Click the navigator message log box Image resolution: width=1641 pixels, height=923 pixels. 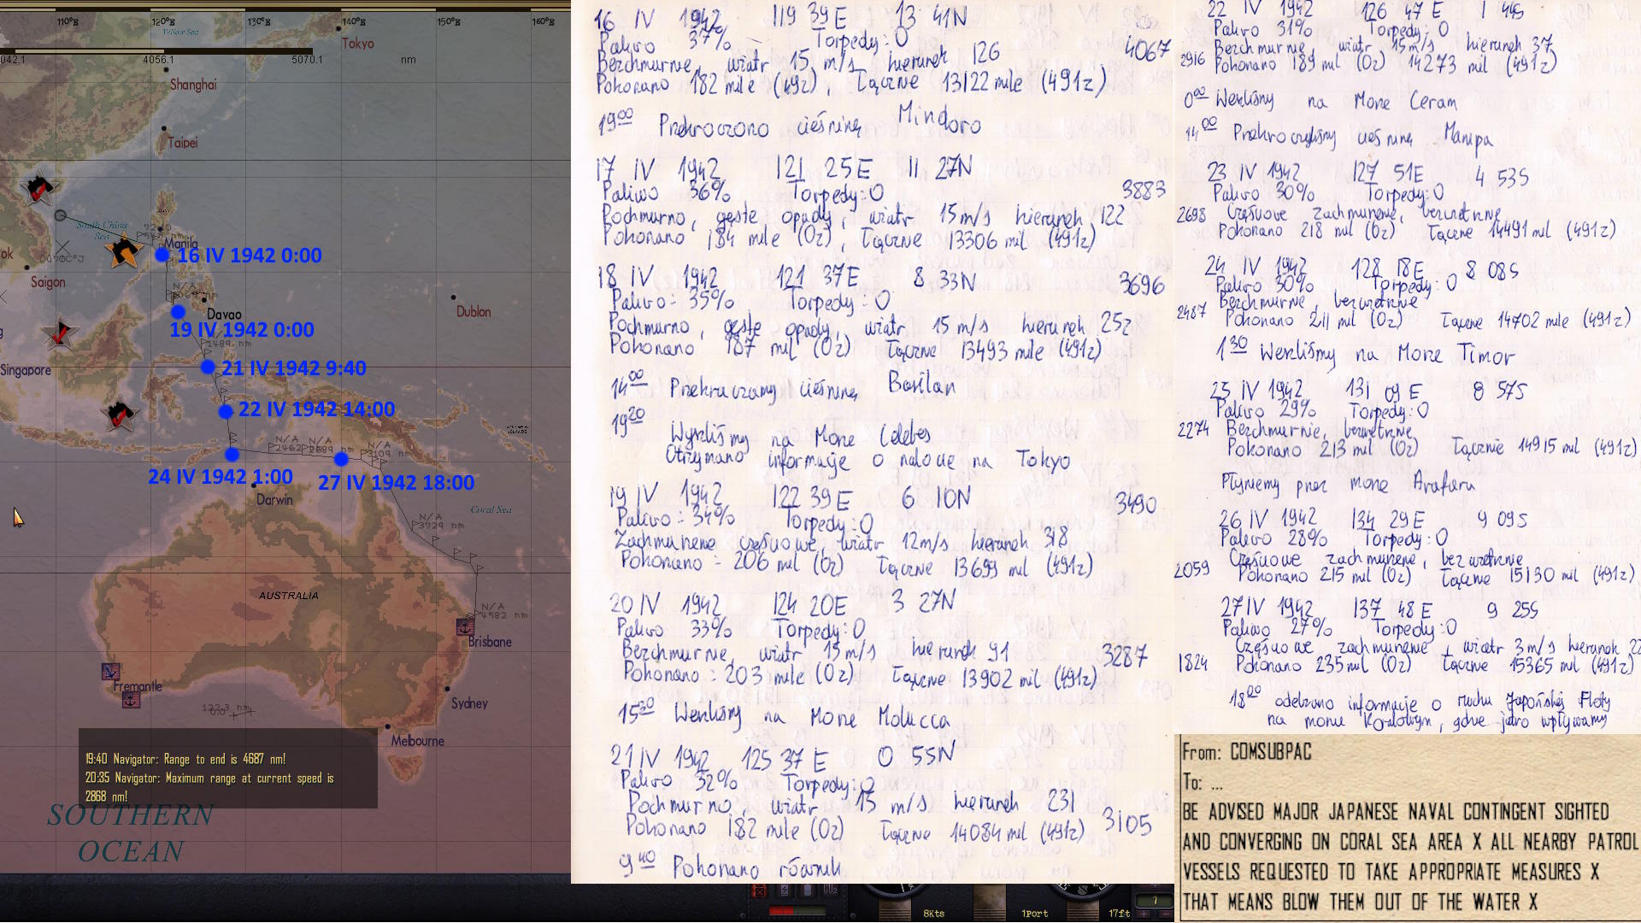tap(227, 768)
